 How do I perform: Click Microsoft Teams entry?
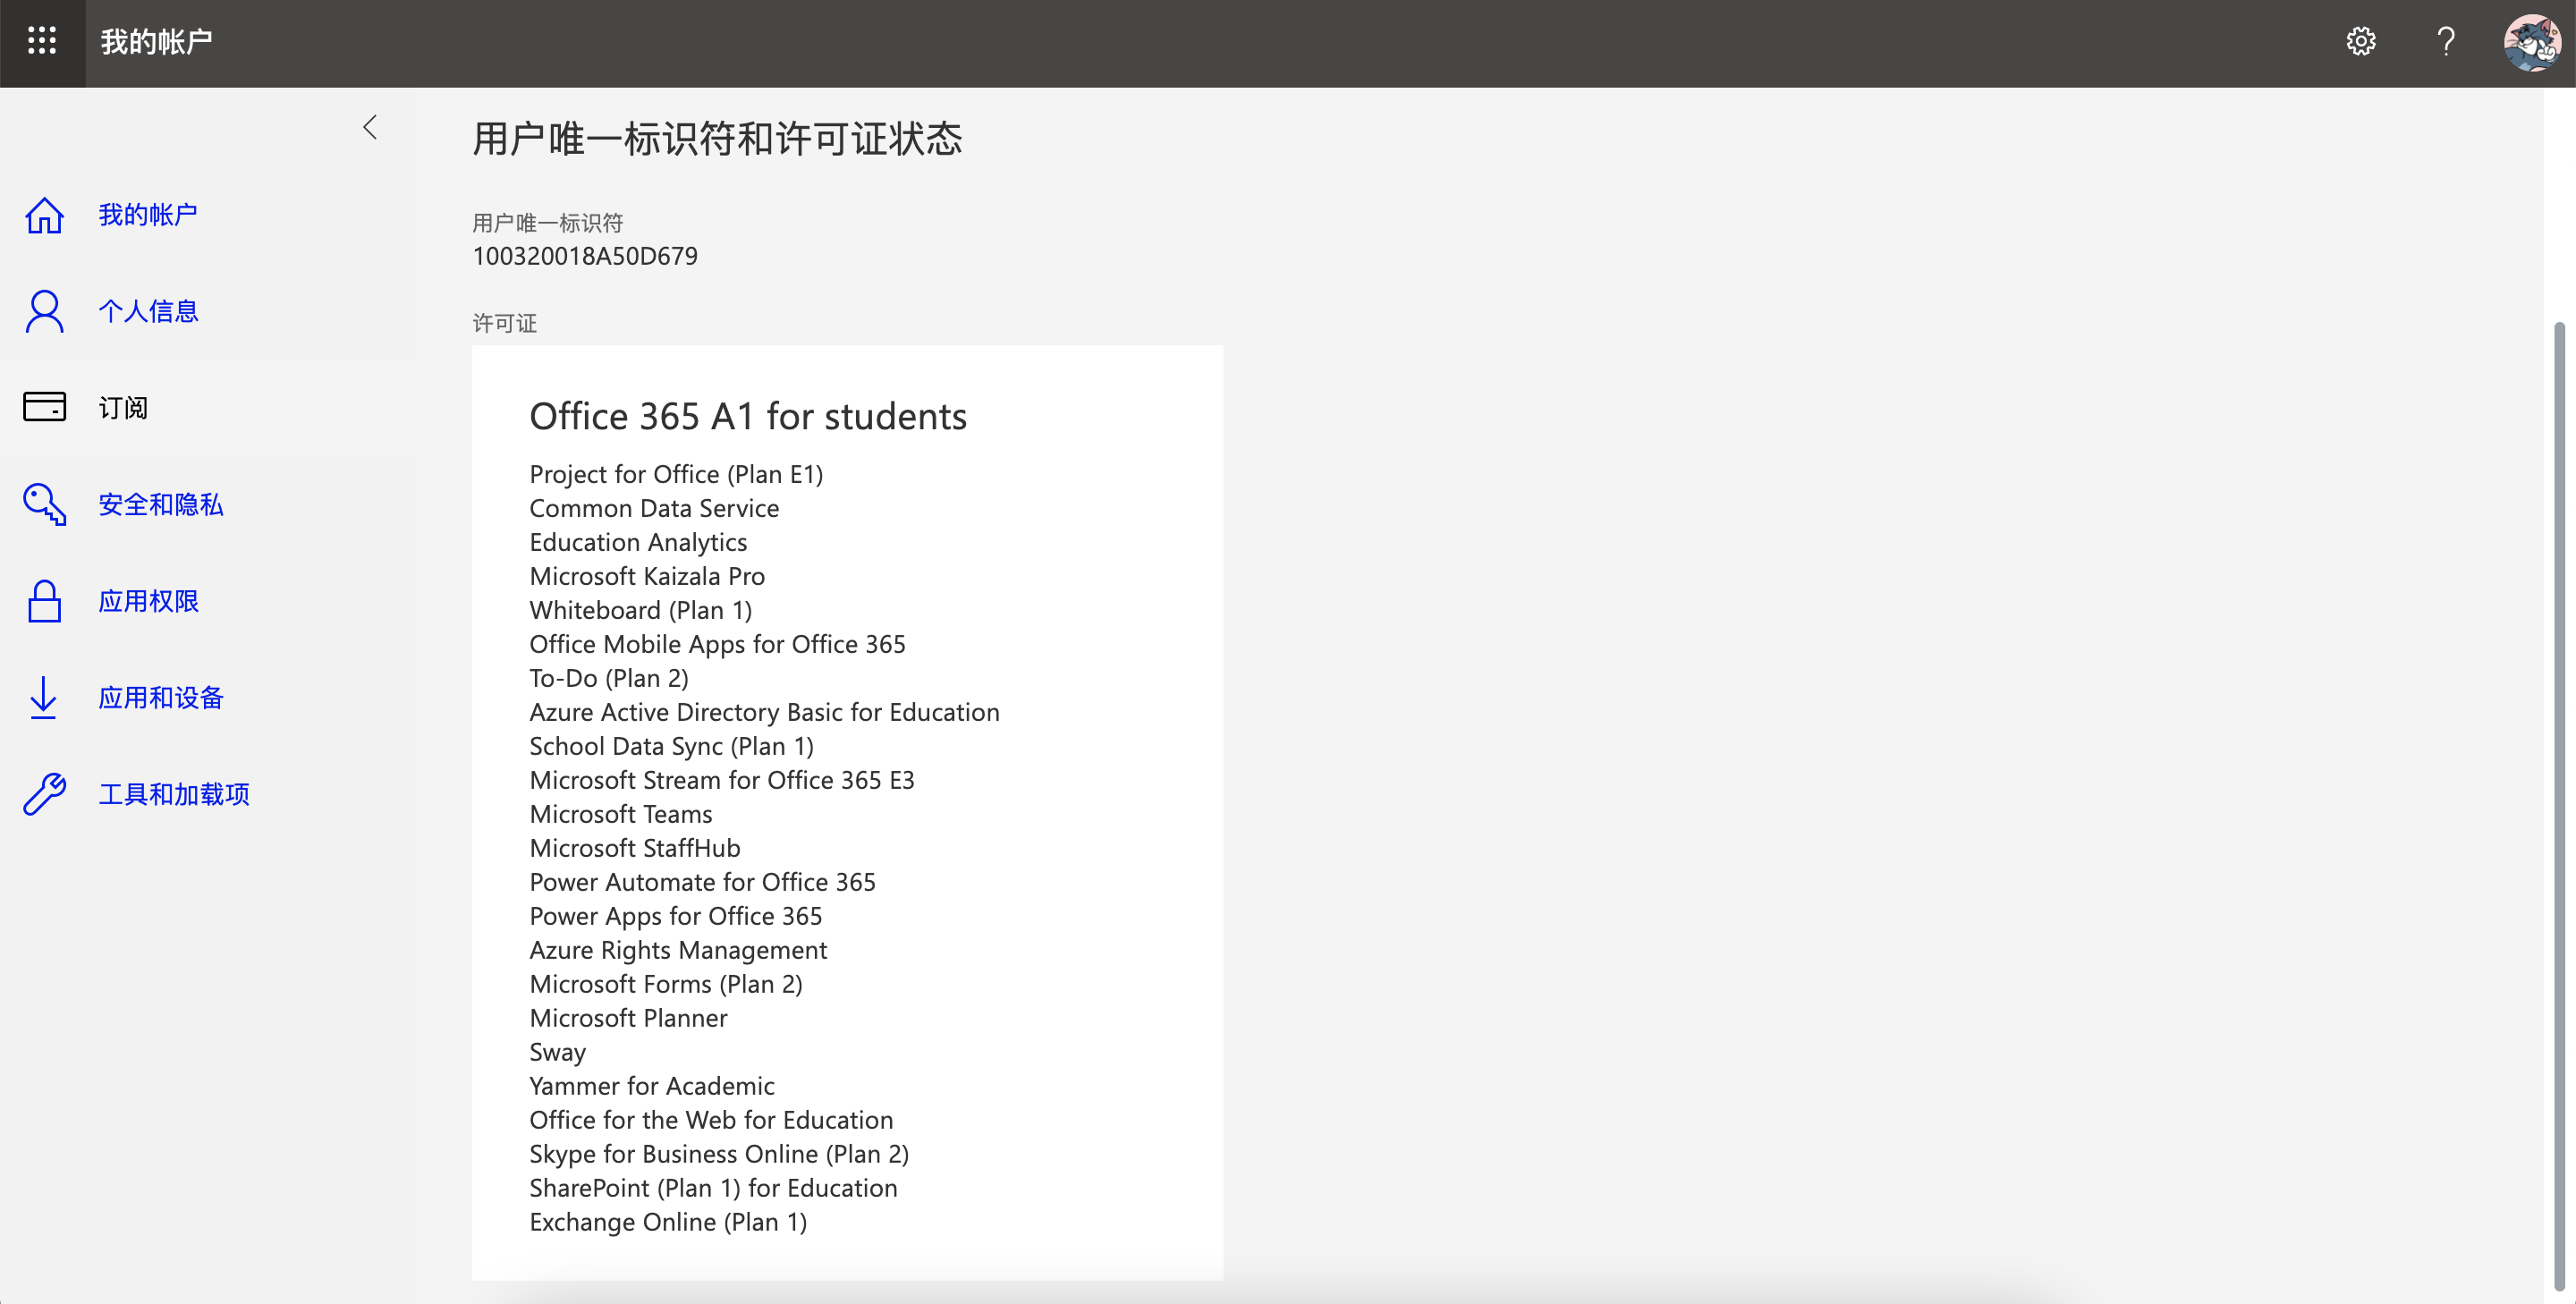coord(621,814)
